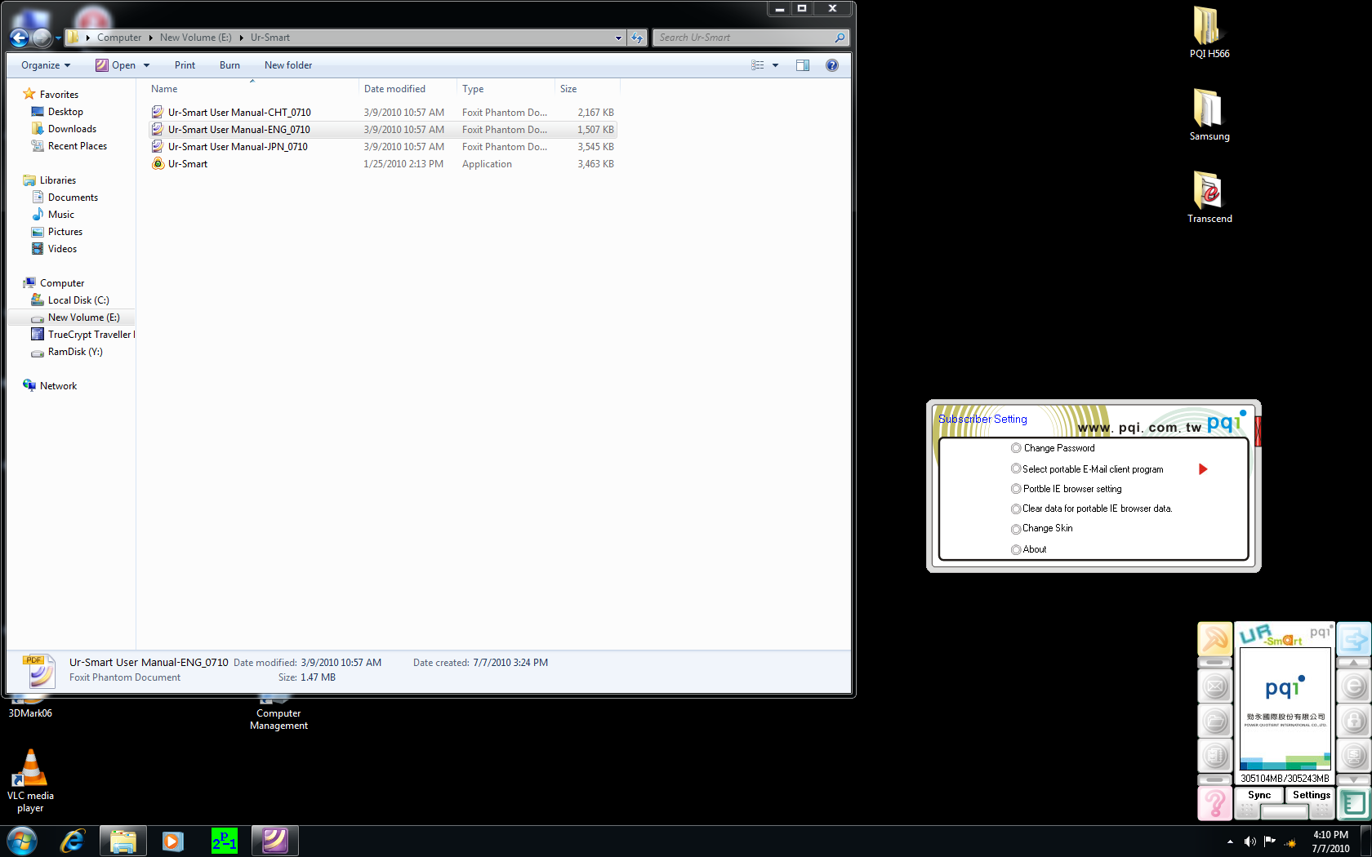Choose the Portble IE browser setting option
Screen dimensions: 1372x857
[x=1016, y=489]
